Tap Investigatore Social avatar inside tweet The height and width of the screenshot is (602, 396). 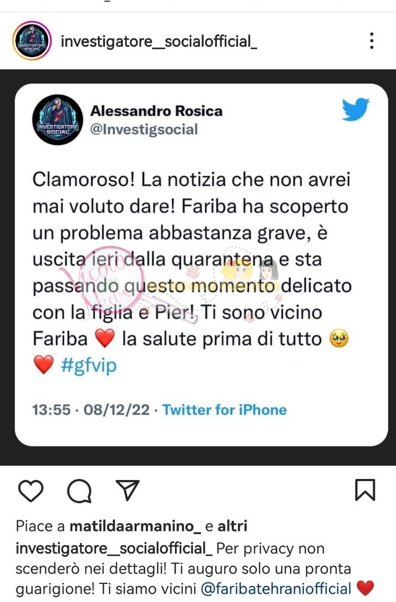[58, 120]
